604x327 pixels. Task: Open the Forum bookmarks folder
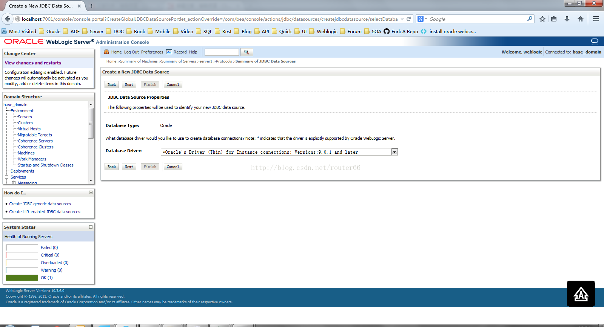click(x=351, y=31)
